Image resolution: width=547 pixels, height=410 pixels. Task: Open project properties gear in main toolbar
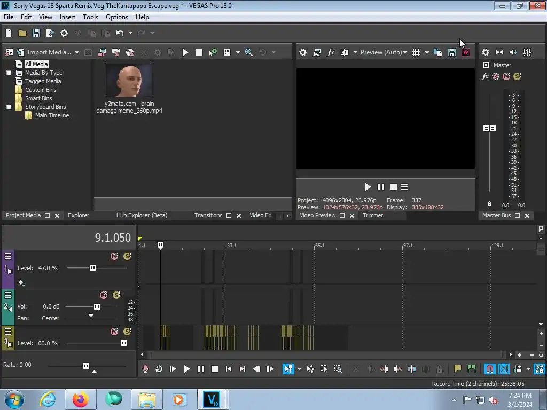(x=64, y=33)
